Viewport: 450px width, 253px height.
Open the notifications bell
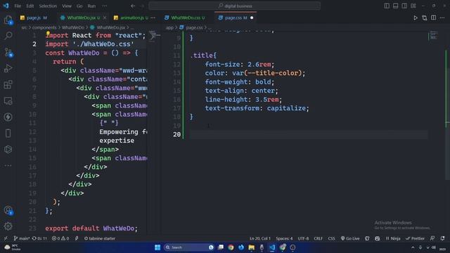[442, 238]
